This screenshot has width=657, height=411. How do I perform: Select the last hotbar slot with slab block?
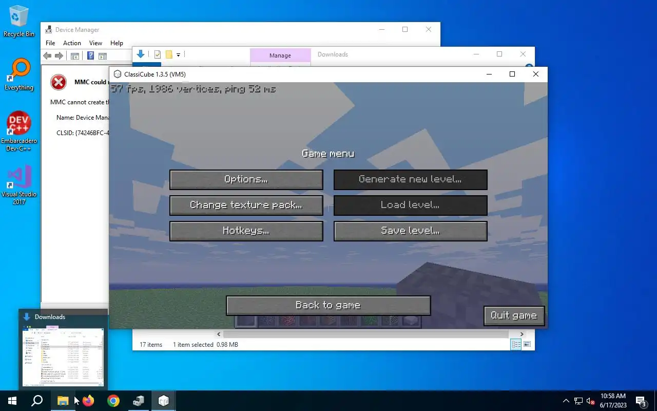coord(410,322)
